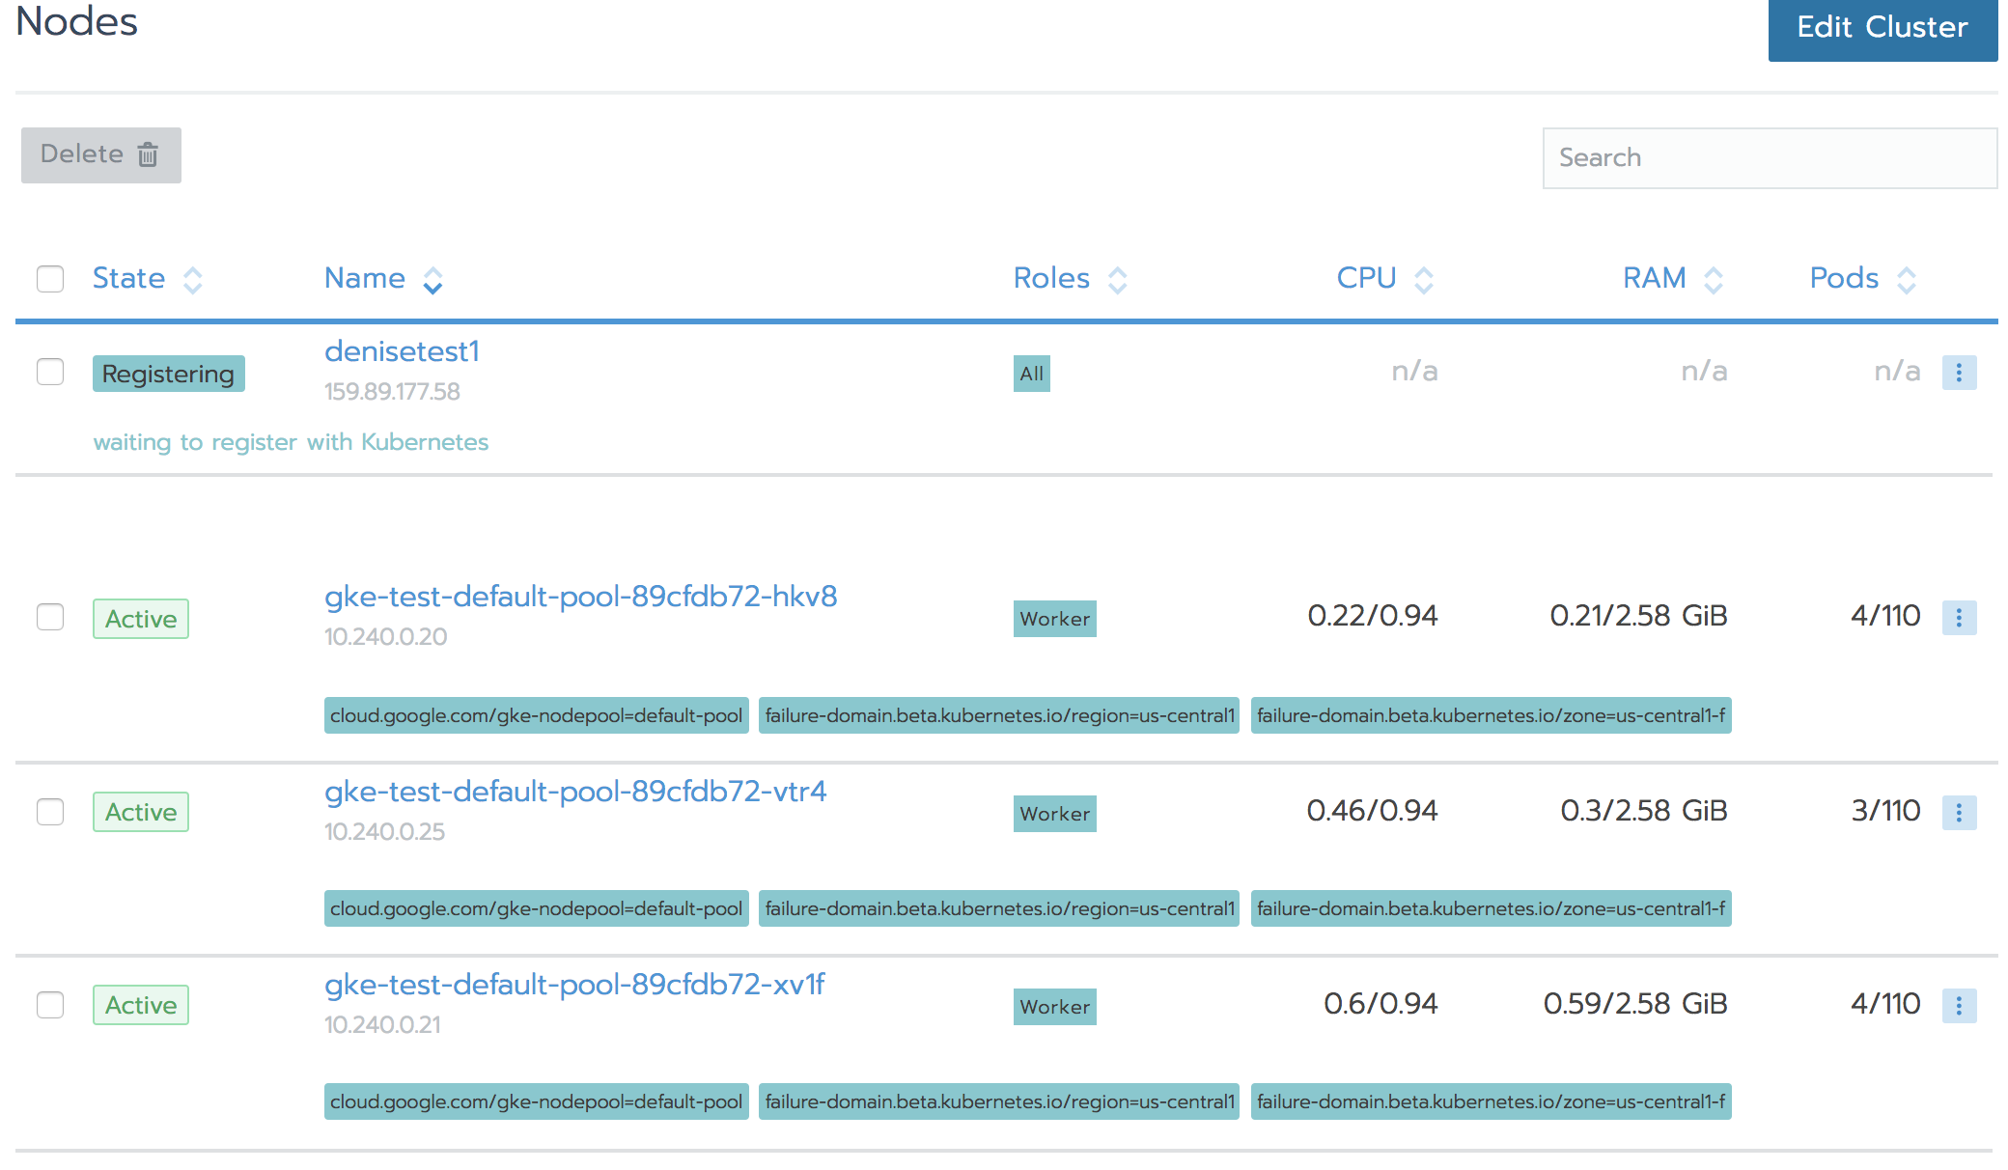The image size is (2008, 1170).
Task: Click the region=us-central1 label on hkv8 node
Action: (998, 715)
